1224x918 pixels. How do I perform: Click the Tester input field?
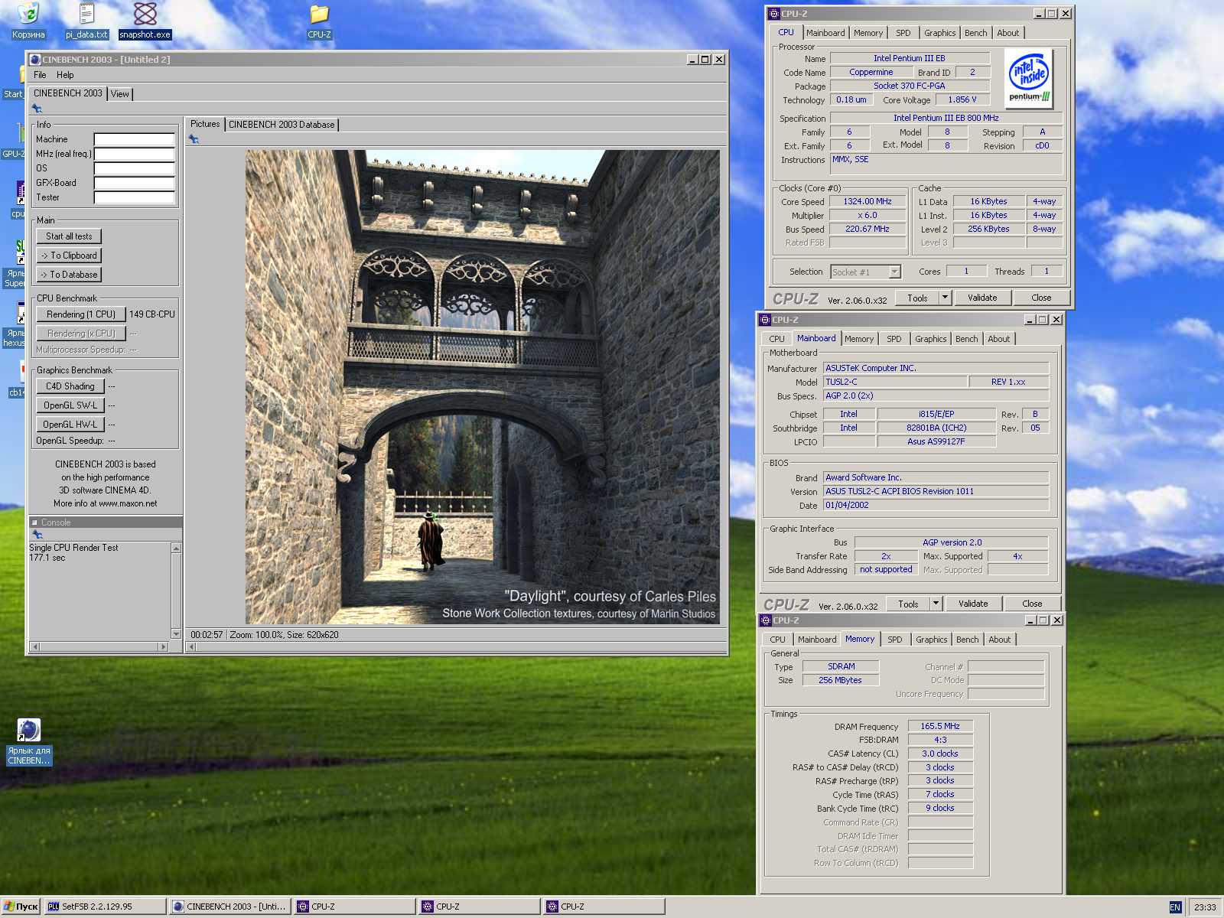[135, 197]
